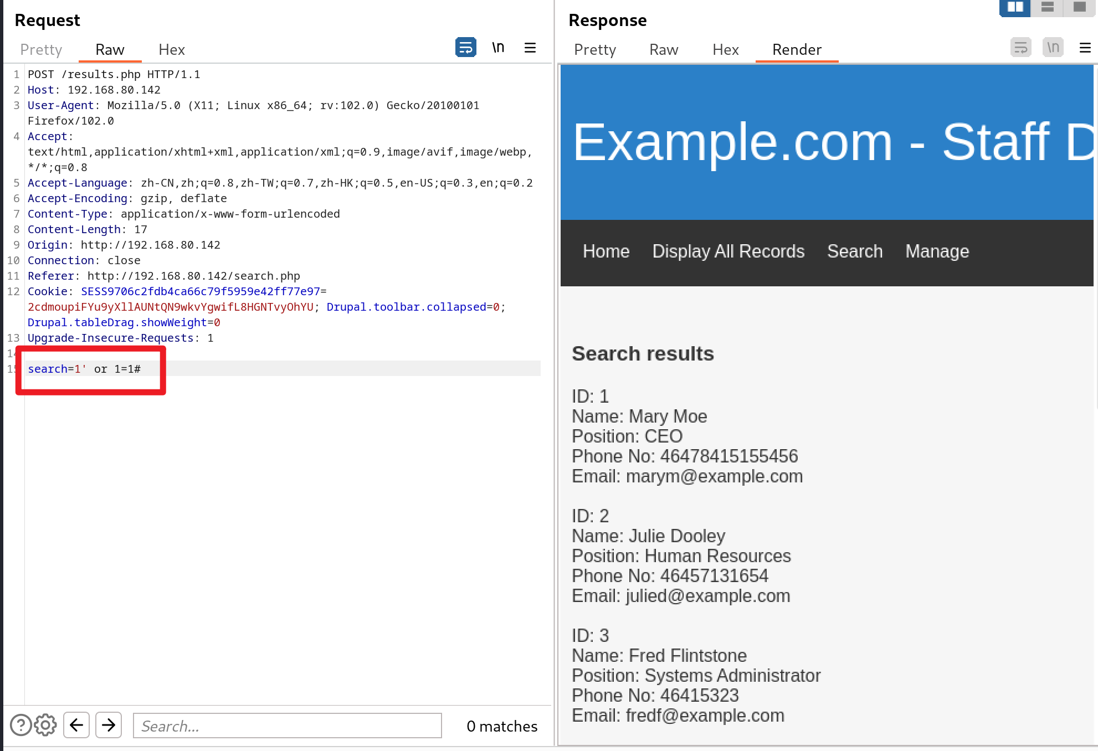The width and height of the screenshot is (1098, 751).
Task: Select top-bottom layout view icon
Action: [x=1047, y=7]
